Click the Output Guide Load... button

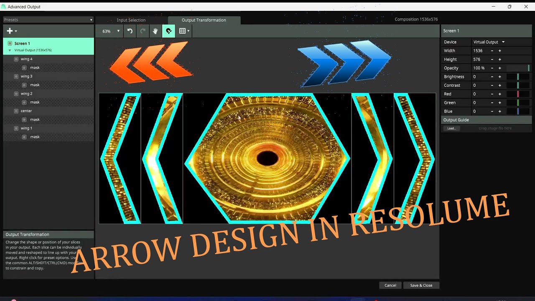coord(451,128)
